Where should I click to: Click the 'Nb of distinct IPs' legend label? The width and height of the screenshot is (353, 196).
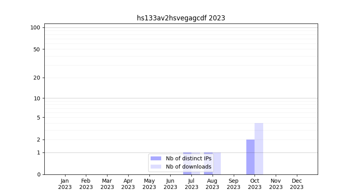click(x=188, y=158)
